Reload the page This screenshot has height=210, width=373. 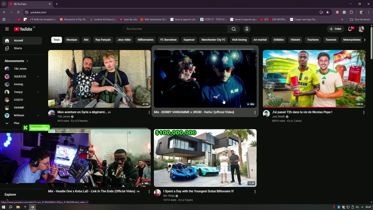tap(18, 12)
